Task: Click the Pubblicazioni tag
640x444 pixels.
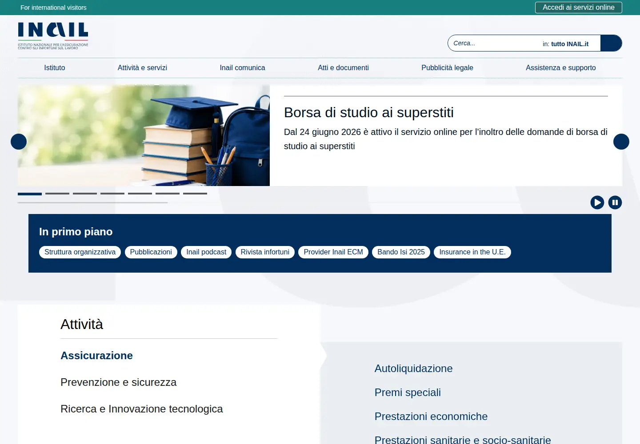Action: tap(151, 252)
